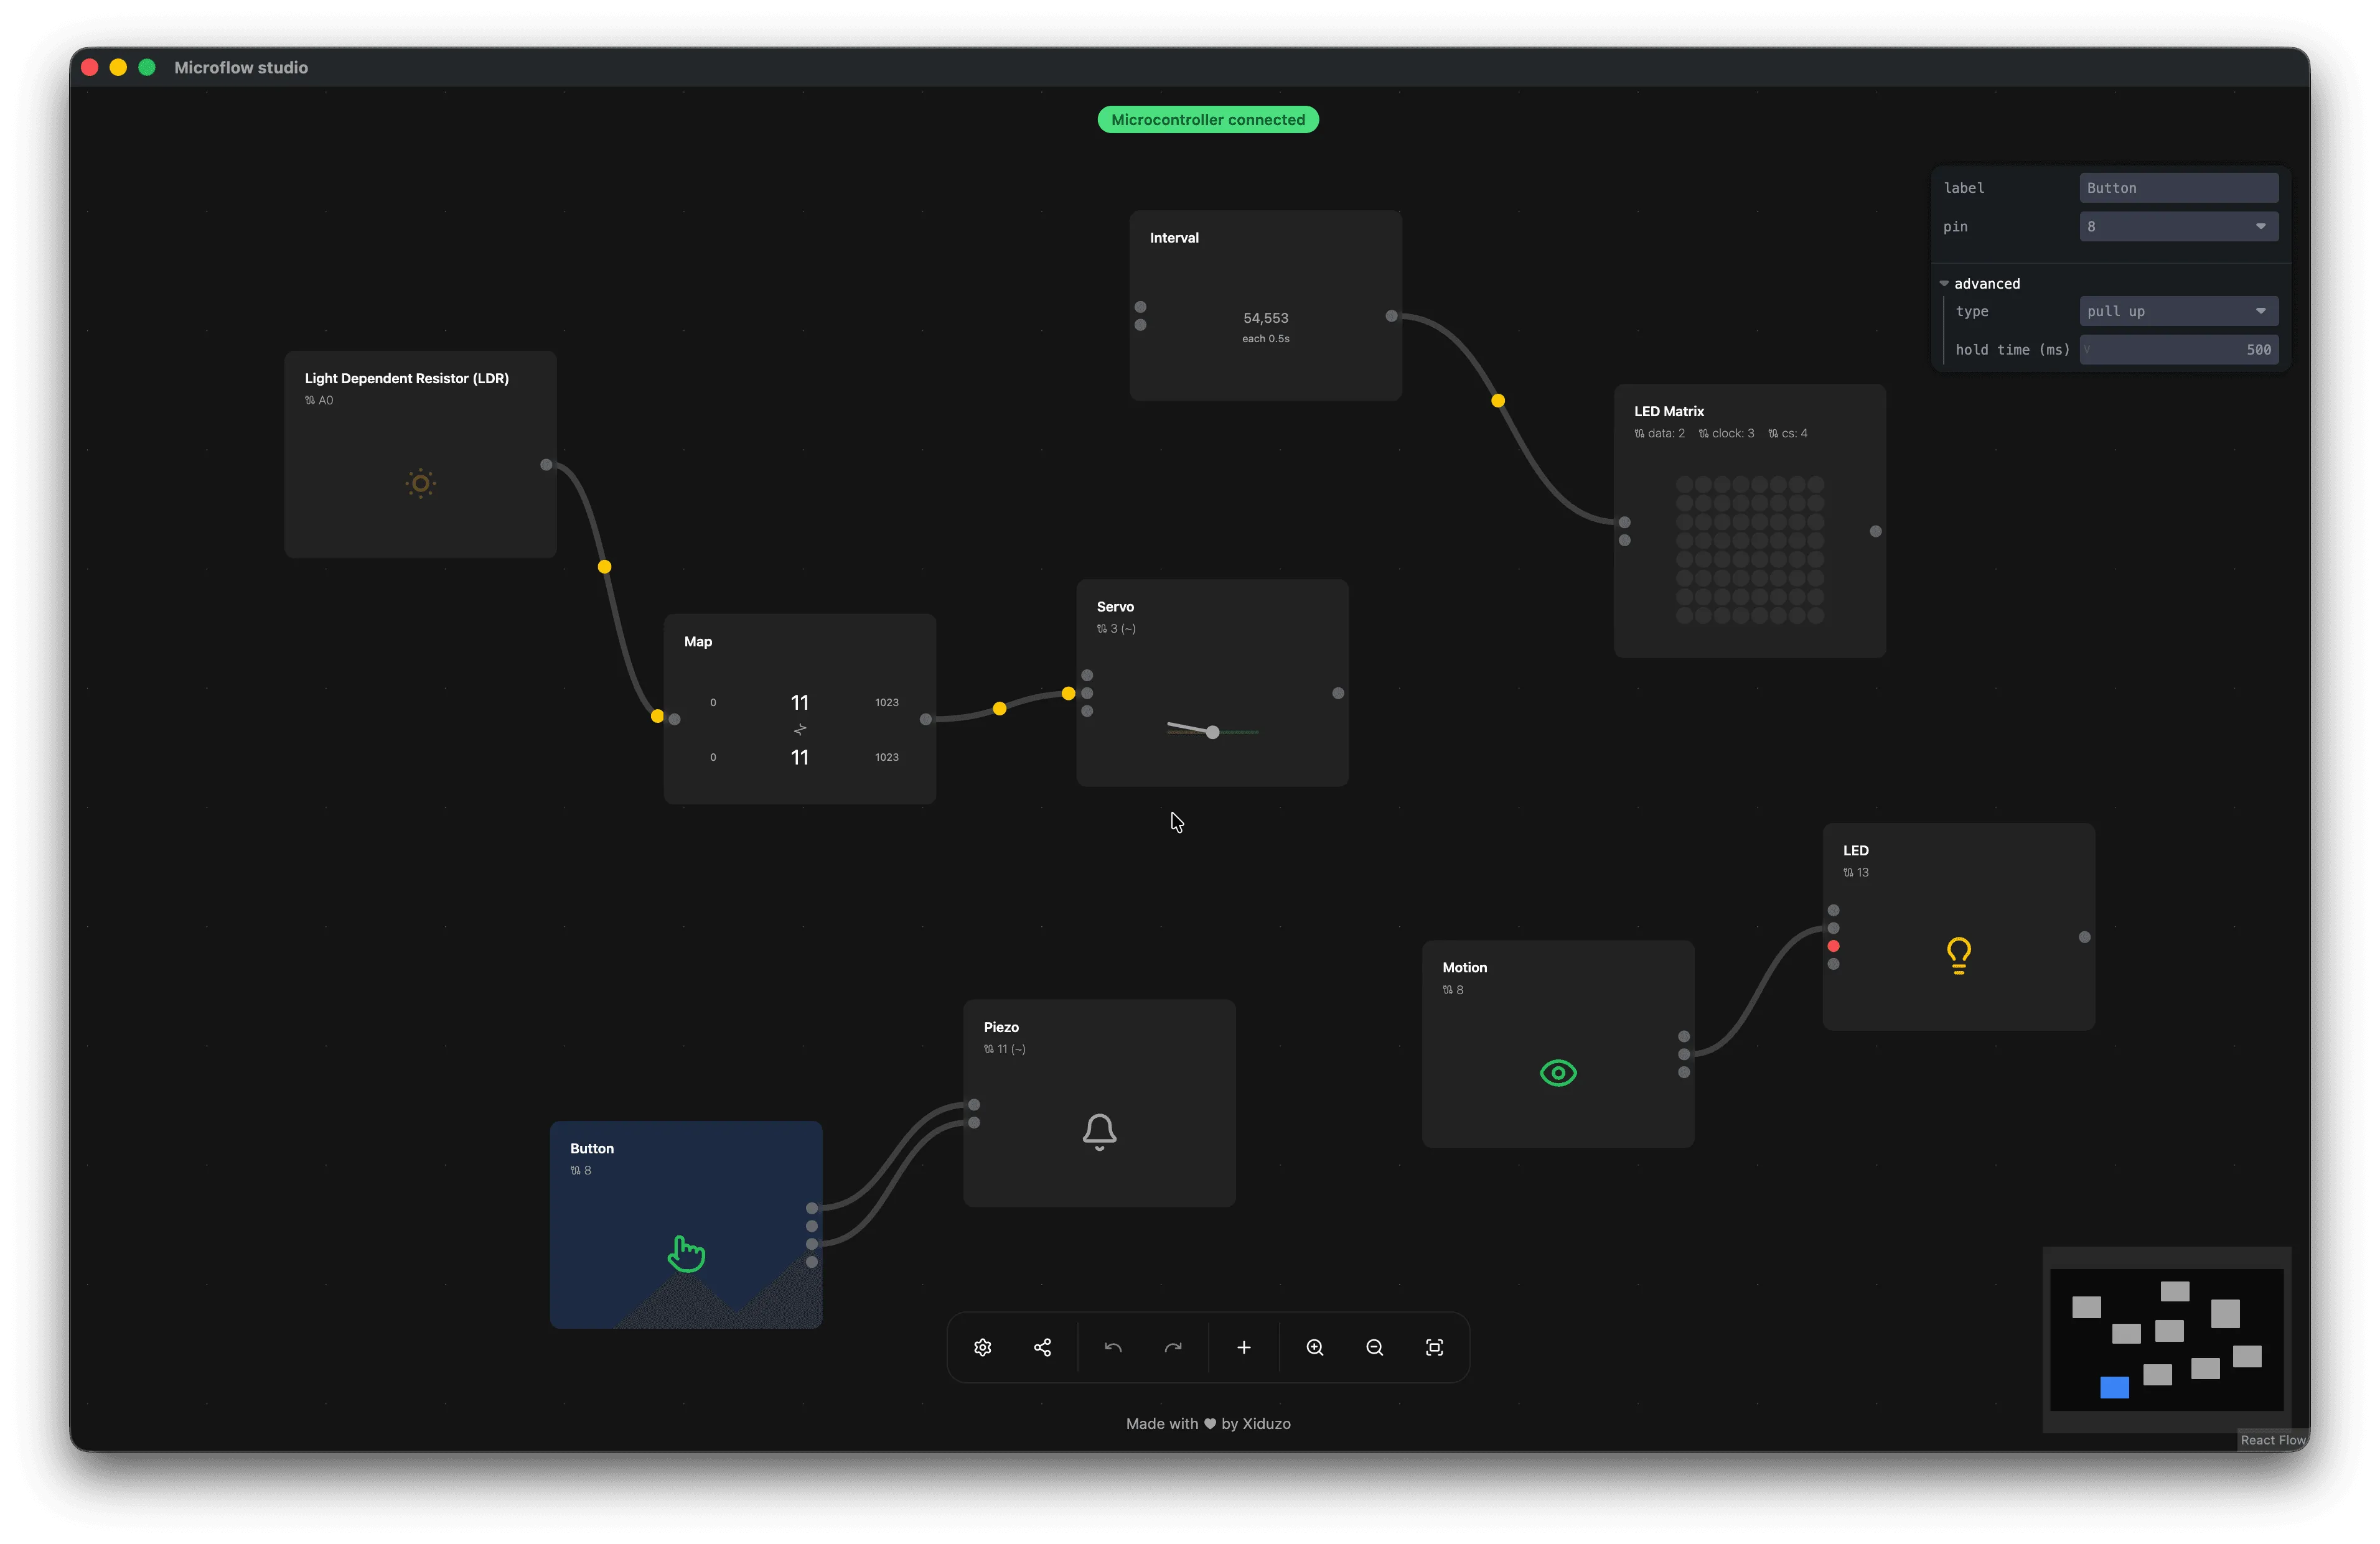Select the LED Matrix node title
Viewport: 2380px width, 1544px height.
coord(1669,411)
